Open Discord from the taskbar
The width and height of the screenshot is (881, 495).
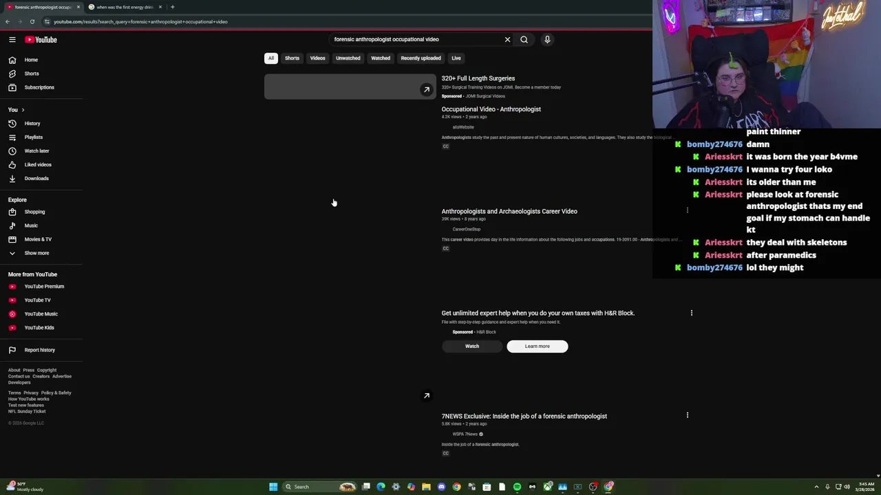(x=441, y=487)
